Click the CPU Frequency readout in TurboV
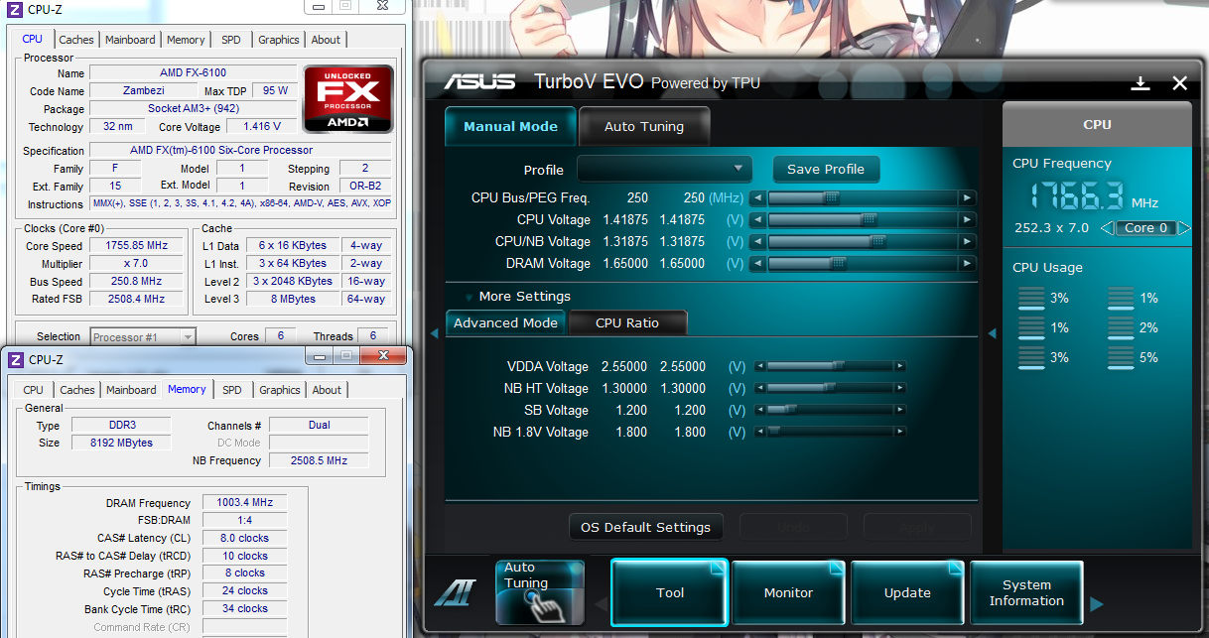Image resolution: width=1209 pixels, height=638 pixels. [1078, 196]
